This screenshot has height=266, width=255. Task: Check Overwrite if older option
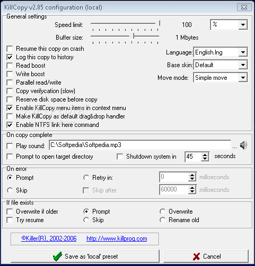point(10,212)
